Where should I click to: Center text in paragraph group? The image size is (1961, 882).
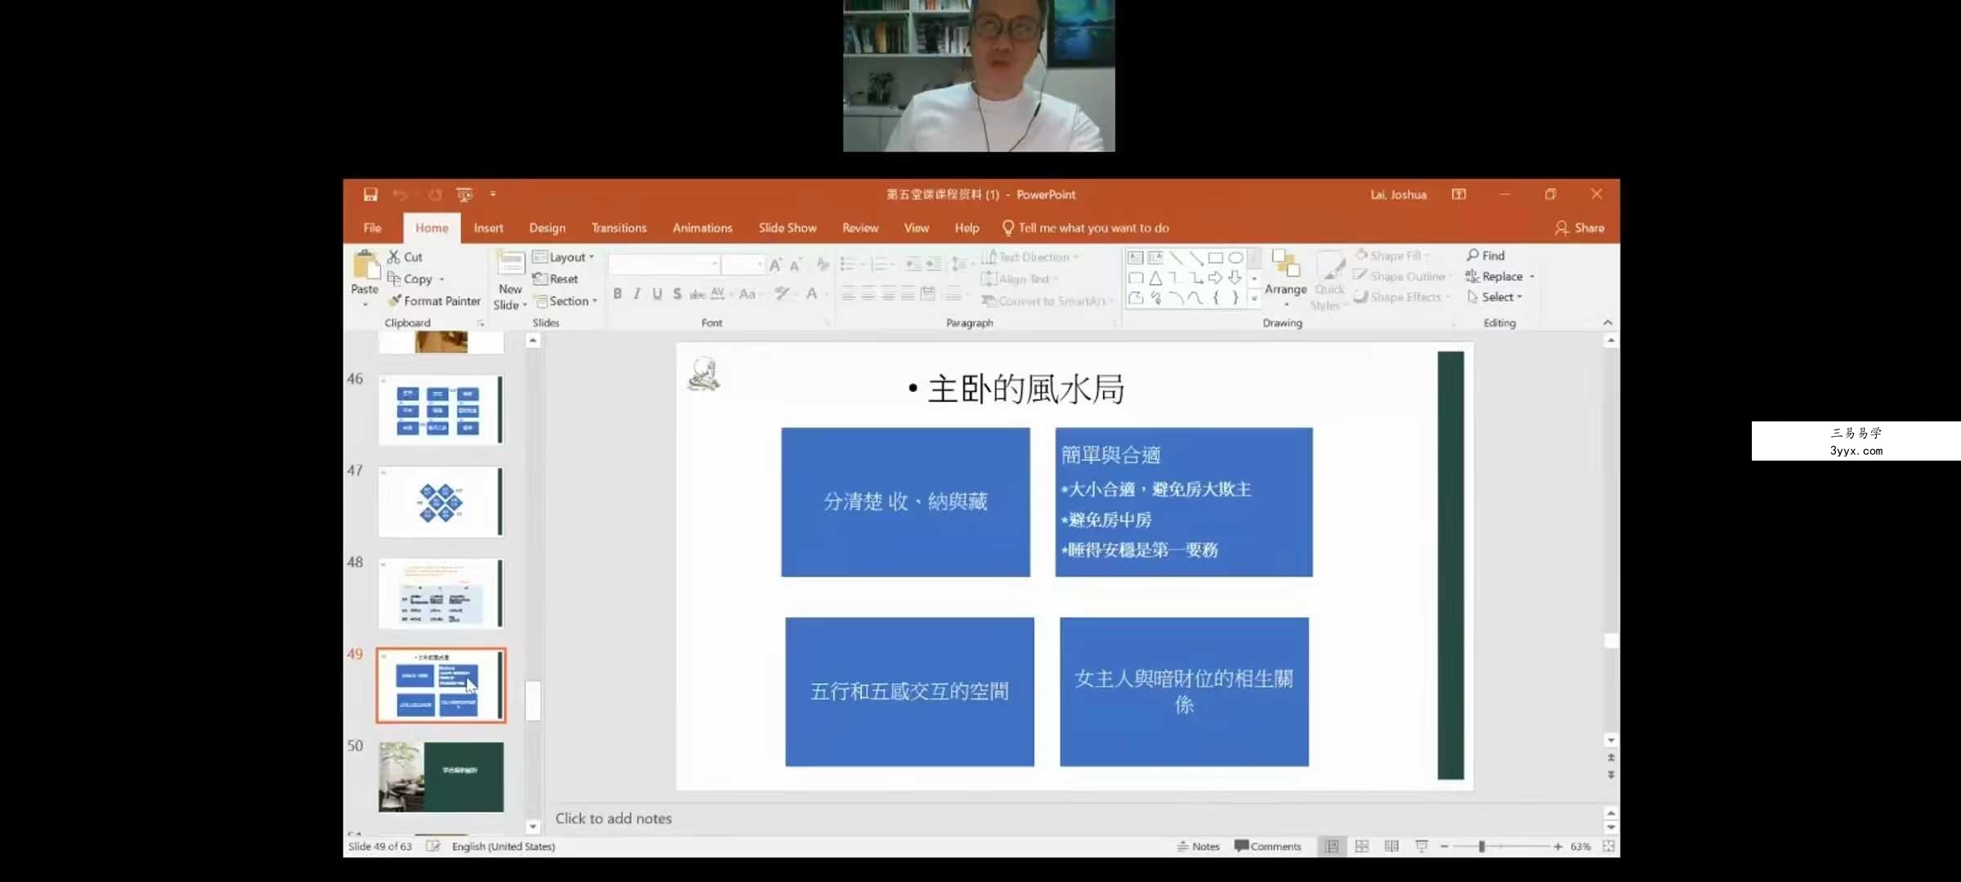(x=868, y=294)
